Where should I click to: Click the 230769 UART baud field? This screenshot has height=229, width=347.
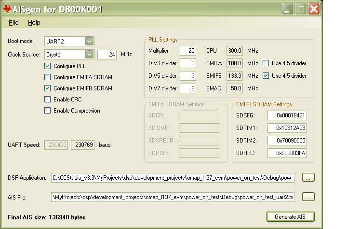pos(82,145)
